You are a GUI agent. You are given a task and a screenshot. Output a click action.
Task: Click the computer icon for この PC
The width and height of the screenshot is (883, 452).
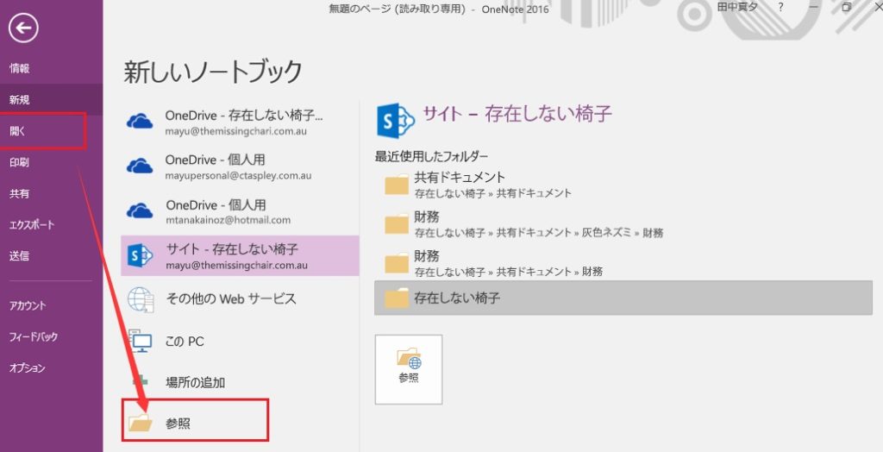coord(141,341)
